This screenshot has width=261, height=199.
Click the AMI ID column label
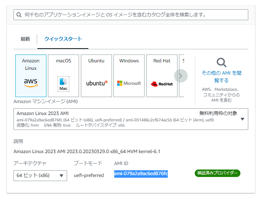121,164
